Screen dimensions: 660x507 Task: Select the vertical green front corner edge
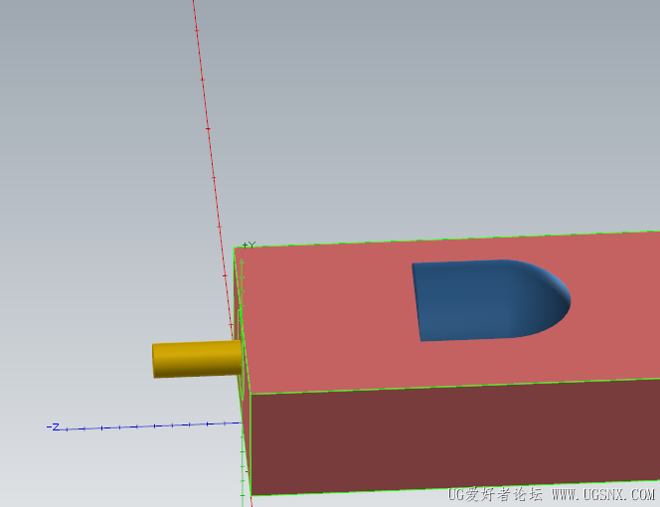point(250,444)
